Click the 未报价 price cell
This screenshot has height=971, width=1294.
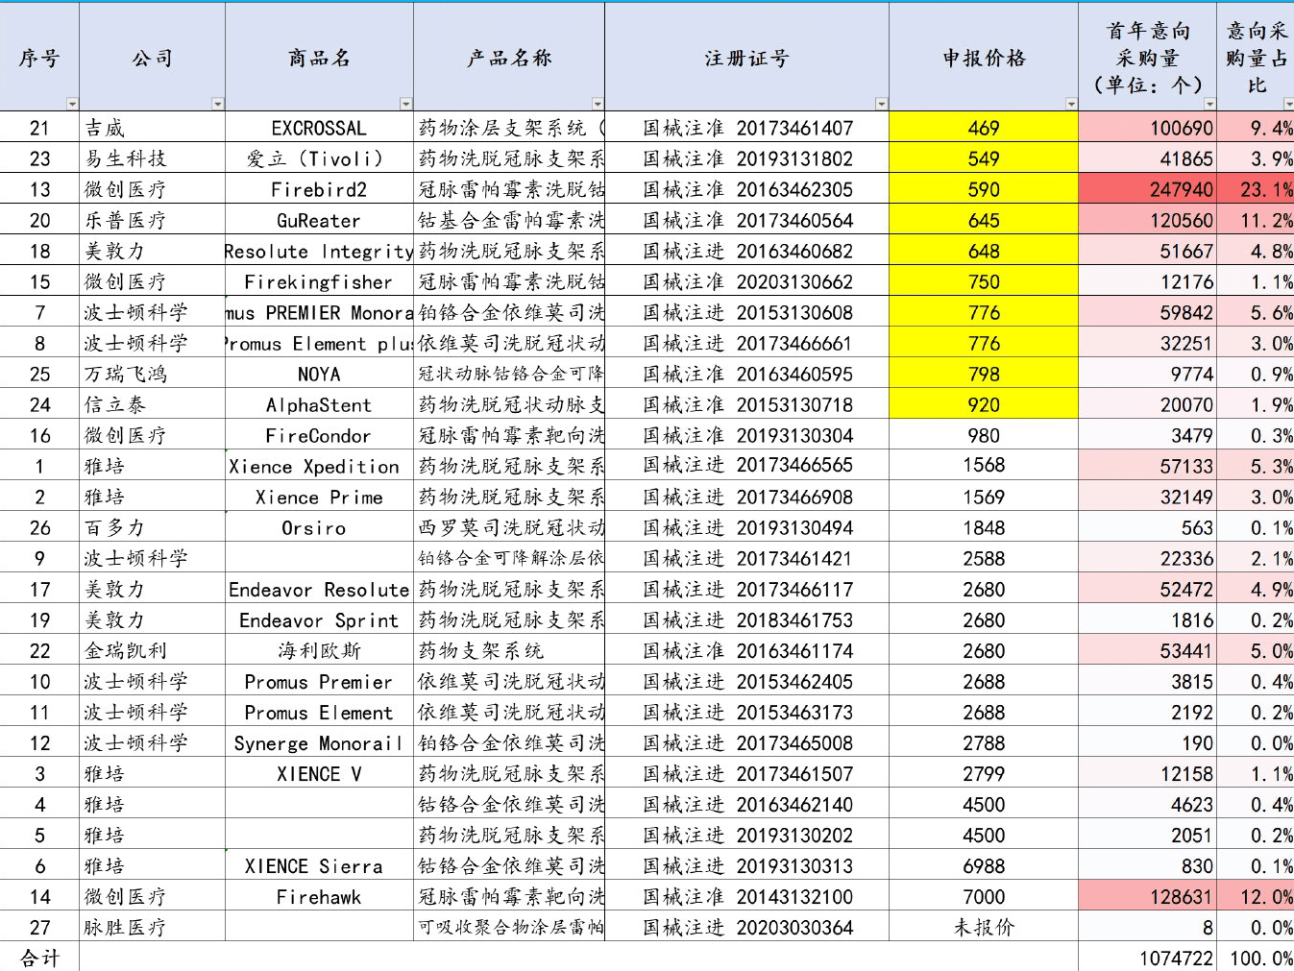click(x=984, y=927)
